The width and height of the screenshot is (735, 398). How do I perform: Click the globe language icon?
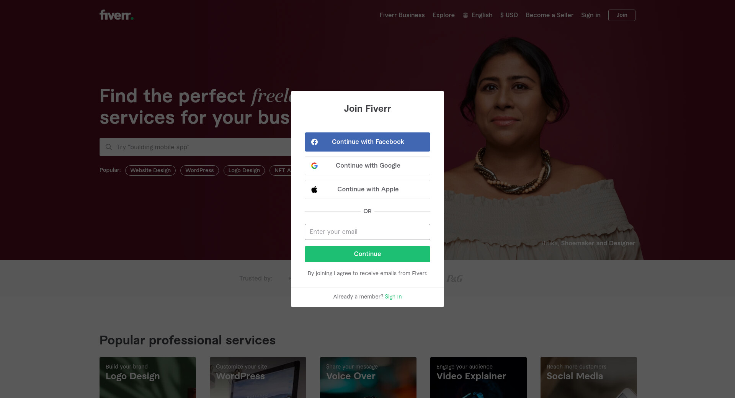click(x=465, y=15)
